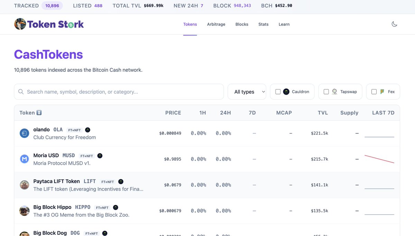Image resolution: width=415 pixels, height=236 pixels.
Task: Click the $221.5k TVL value
Action: click(x=320, y=133)
